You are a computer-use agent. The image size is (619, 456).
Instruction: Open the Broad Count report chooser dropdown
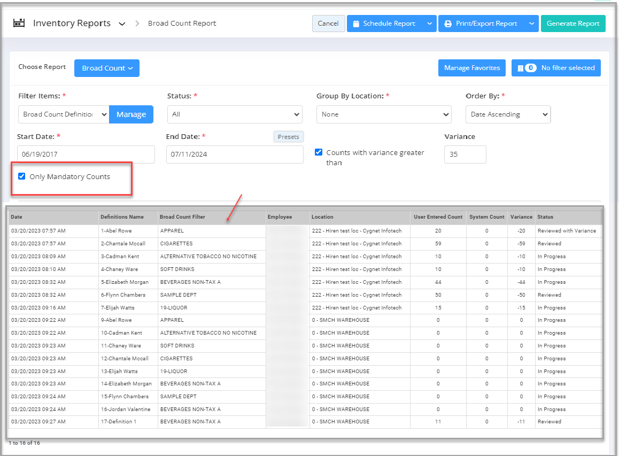107,68
